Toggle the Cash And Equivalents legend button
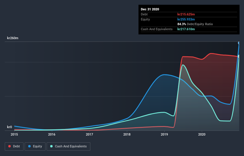The image size is (244, 156). (68, 147)
